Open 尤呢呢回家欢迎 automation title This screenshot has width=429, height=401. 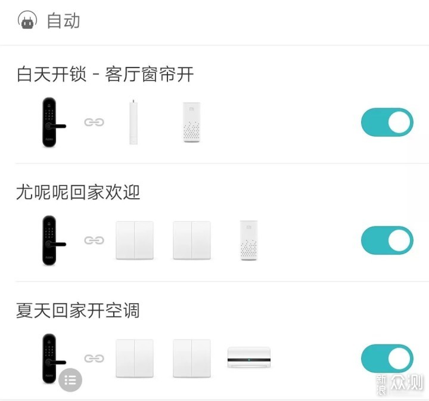78,192
